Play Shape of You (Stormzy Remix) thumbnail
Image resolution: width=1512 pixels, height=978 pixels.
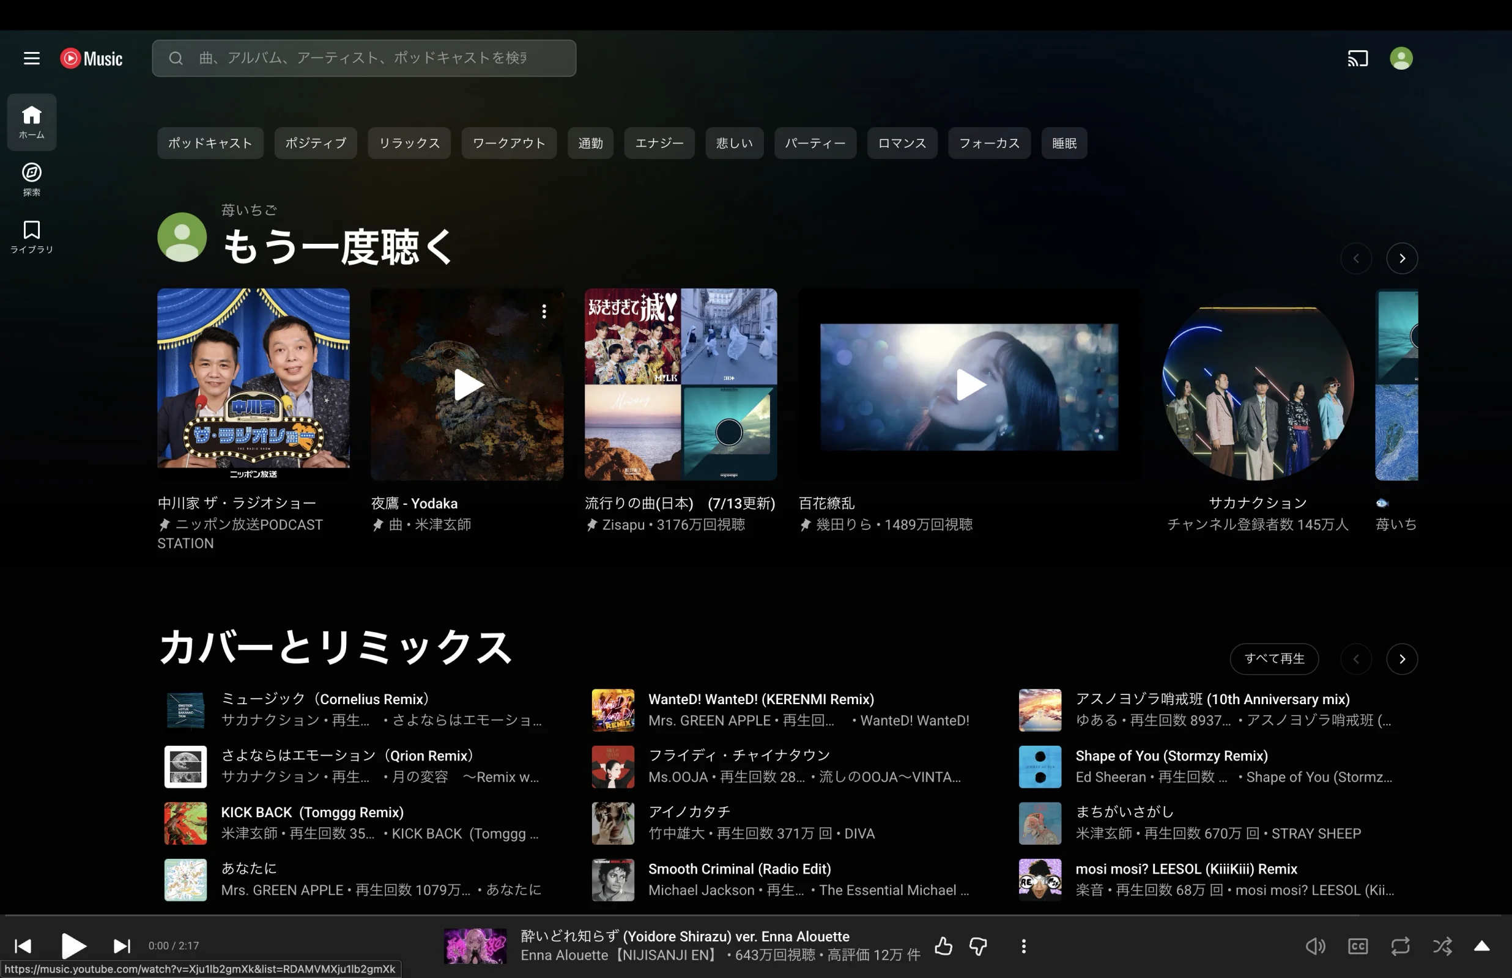point(1040,767)
